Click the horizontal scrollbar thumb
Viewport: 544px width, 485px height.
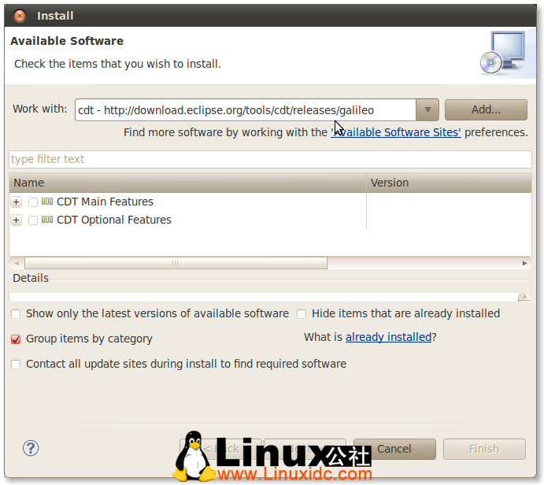pos(176,263)
